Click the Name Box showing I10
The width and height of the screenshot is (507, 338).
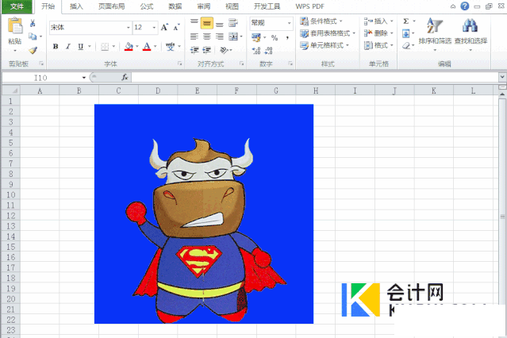[41, 78]
